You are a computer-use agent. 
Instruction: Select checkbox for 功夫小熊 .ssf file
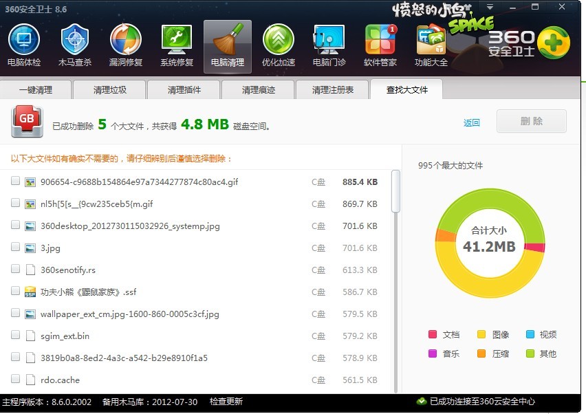[15, 291]
